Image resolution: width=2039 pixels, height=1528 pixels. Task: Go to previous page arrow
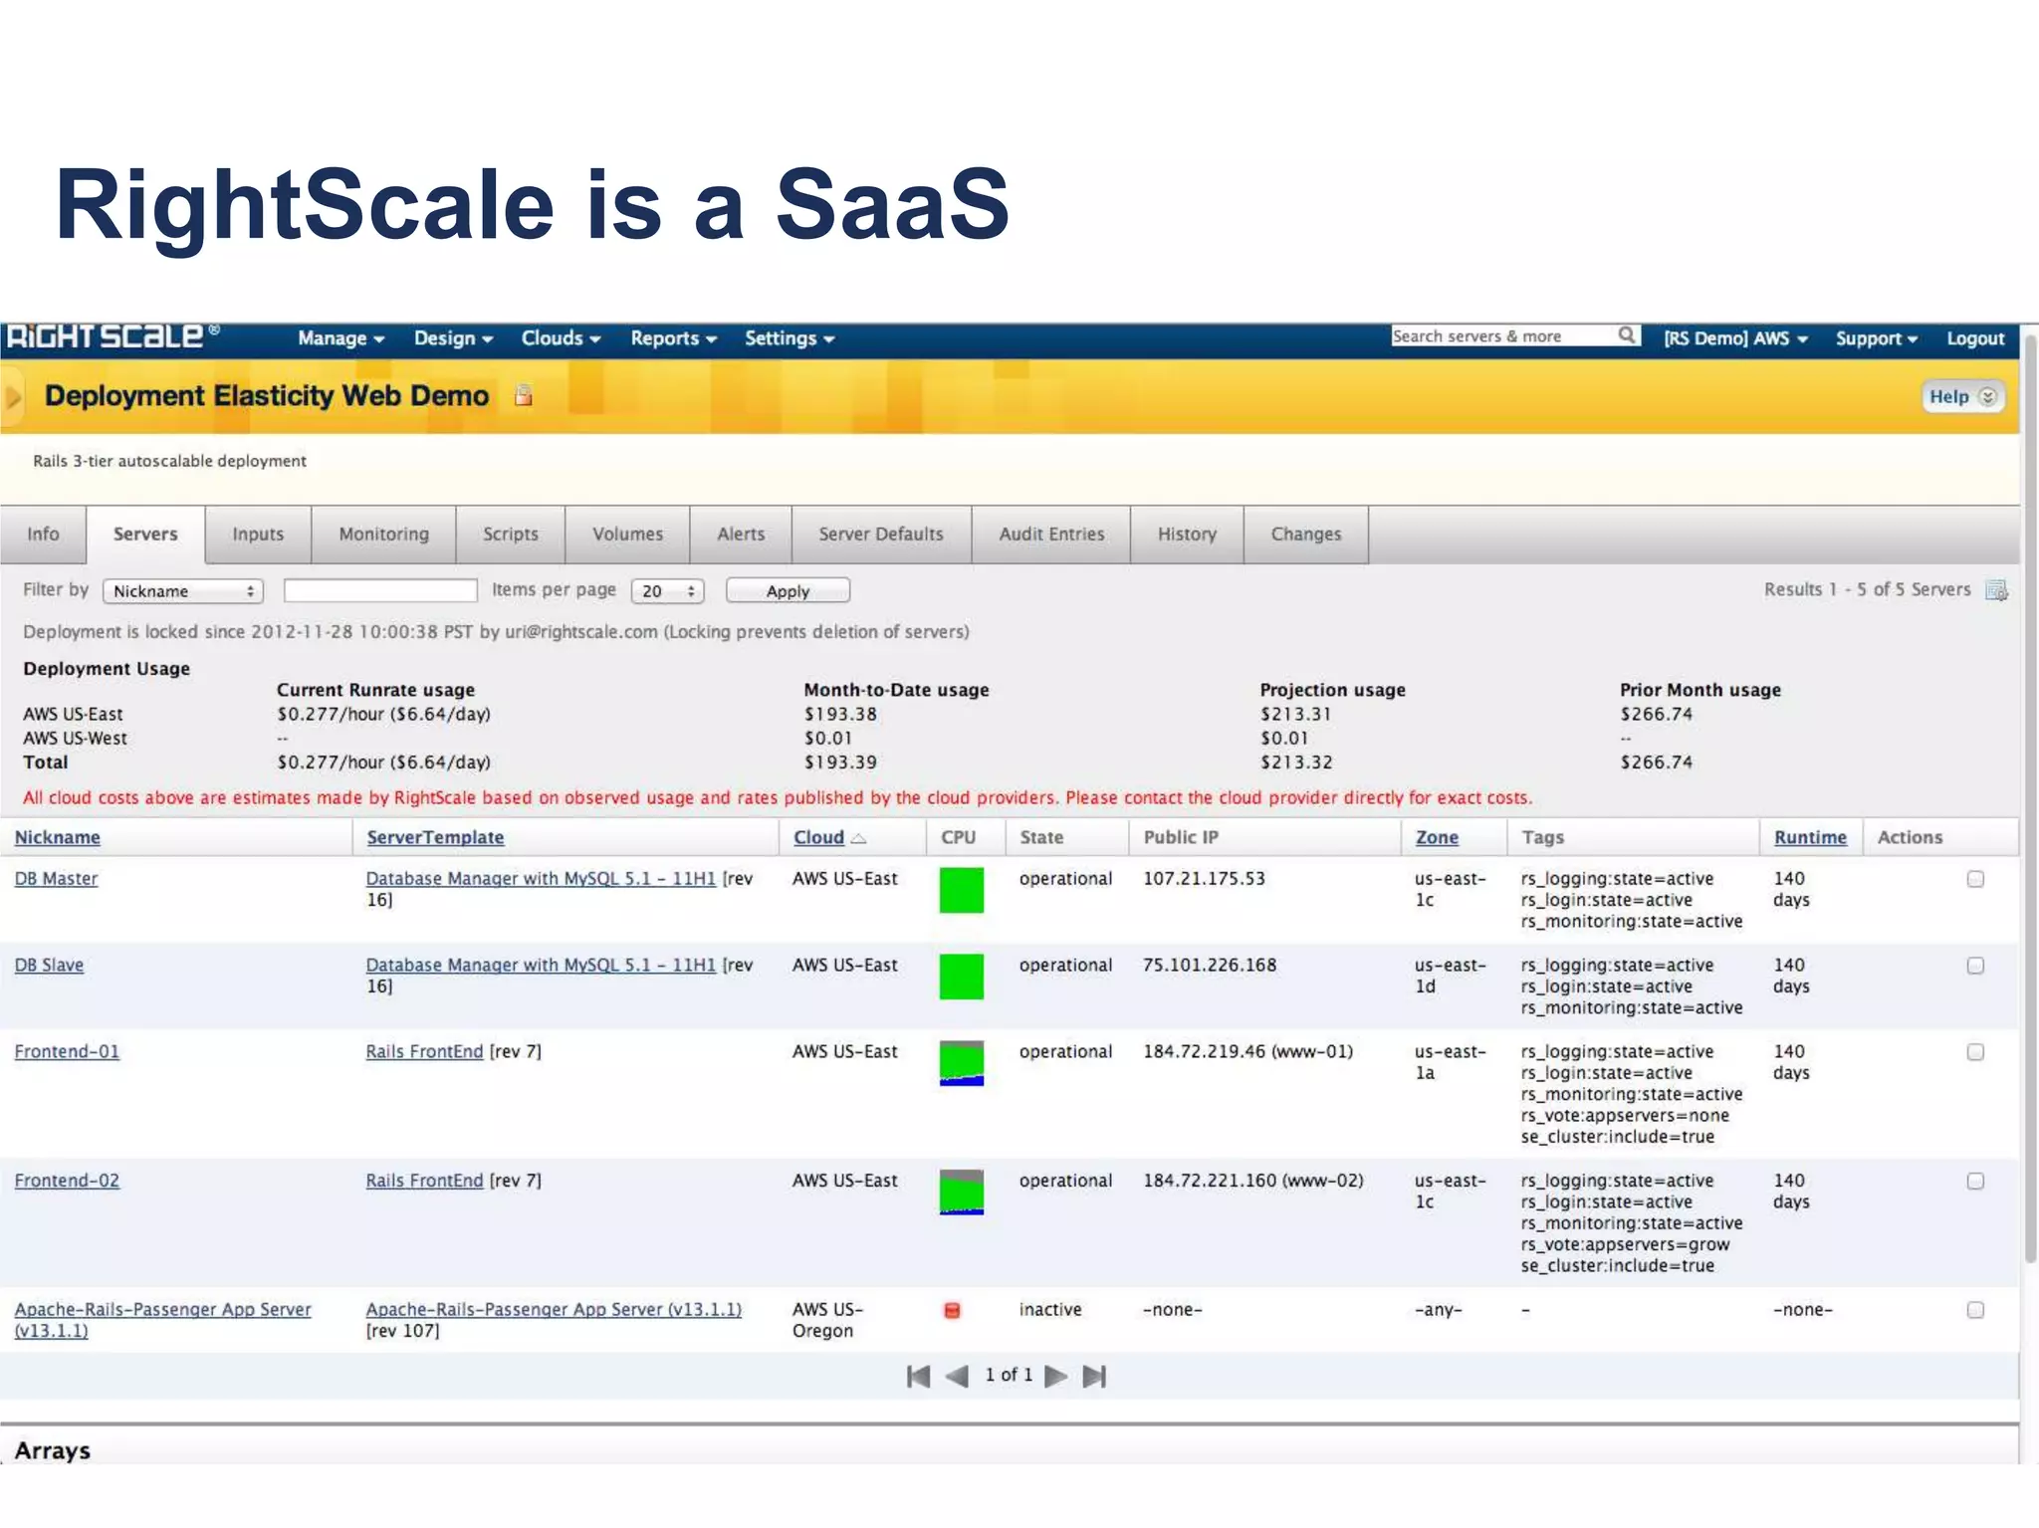click(957, 1376)
